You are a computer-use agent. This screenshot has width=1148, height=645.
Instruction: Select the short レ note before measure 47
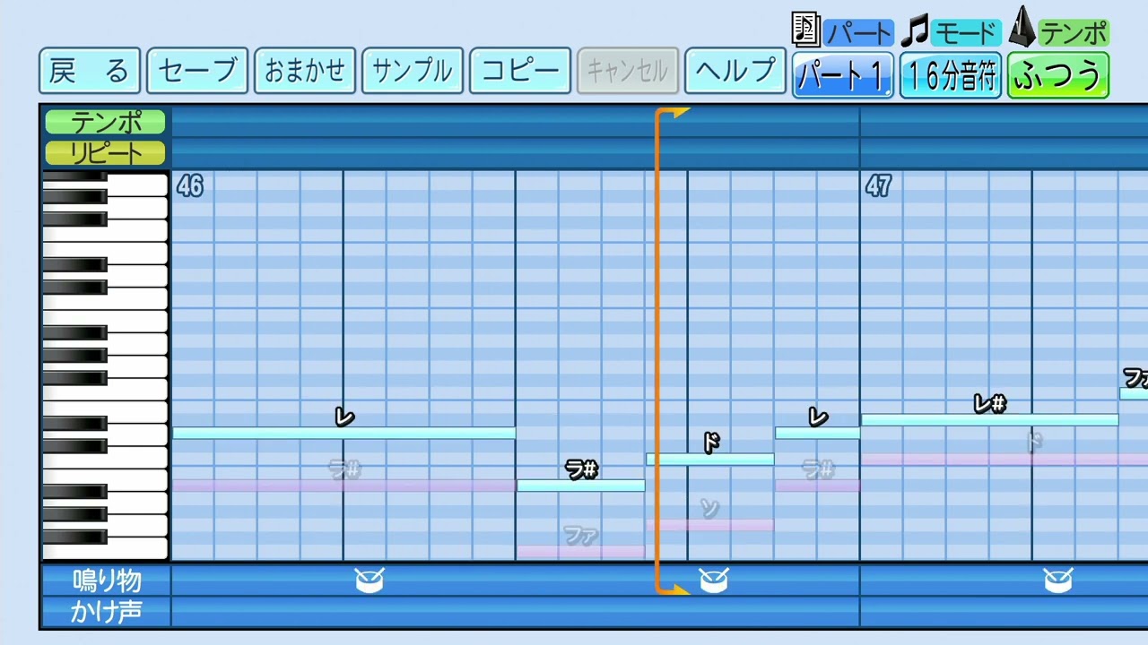[818, 433]
